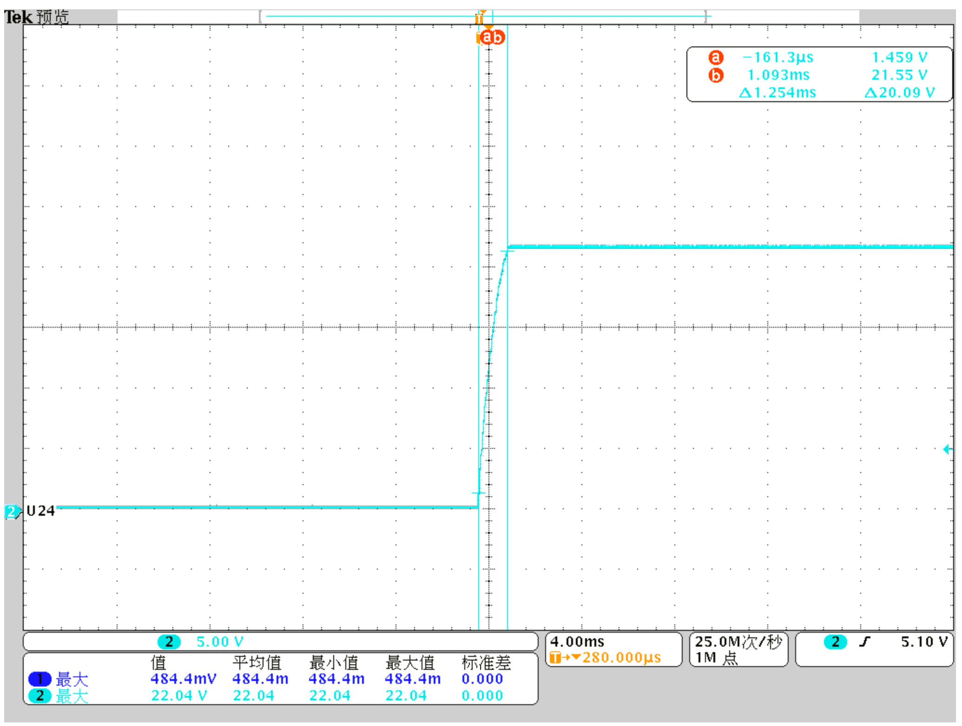Viewport: 962px width, 726px height.
Task: Click the red cursor b marker at top
Action: click(498, 37)
